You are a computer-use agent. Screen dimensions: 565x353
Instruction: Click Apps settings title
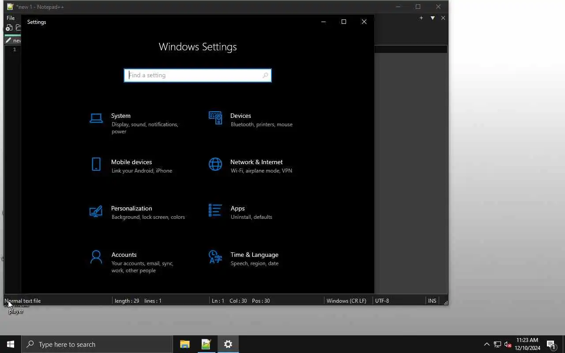237,208
